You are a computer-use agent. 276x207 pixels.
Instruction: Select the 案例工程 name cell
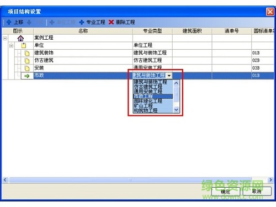(x=83, y=38)
